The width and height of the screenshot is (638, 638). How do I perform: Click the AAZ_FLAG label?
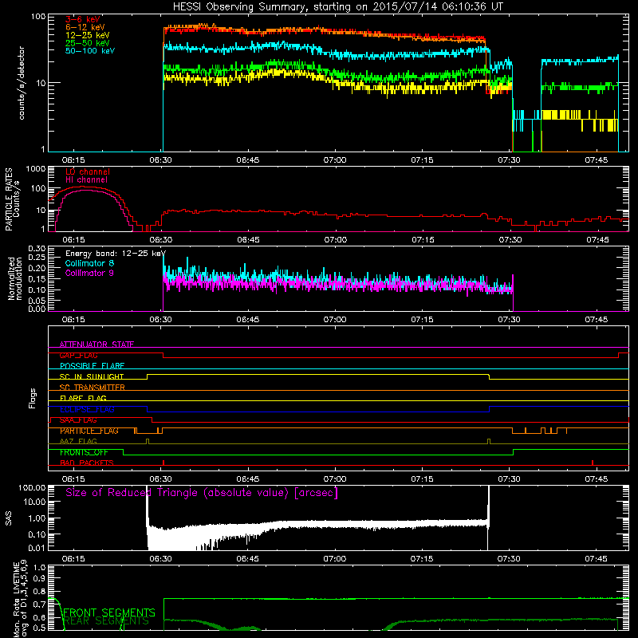tap(78, 442)
